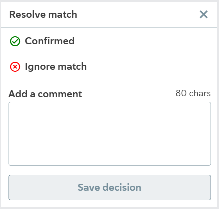The image size is (219, 209).
Task: Choose the Confirmed option label
Action: tap(50, 41)
